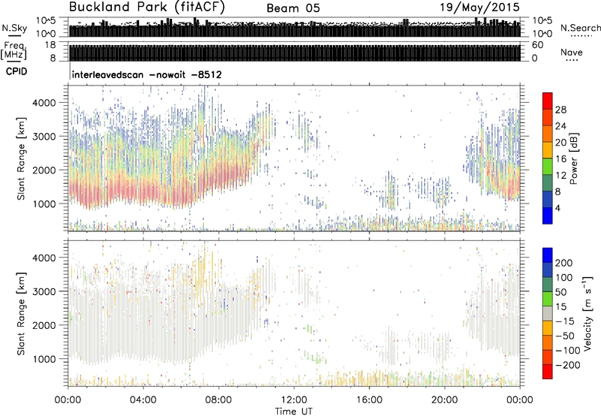Viewport: 601px width, 416px height.
Task: Click the 'Velocity [m s-1]' color bar label
Action: tap(587, 313)
